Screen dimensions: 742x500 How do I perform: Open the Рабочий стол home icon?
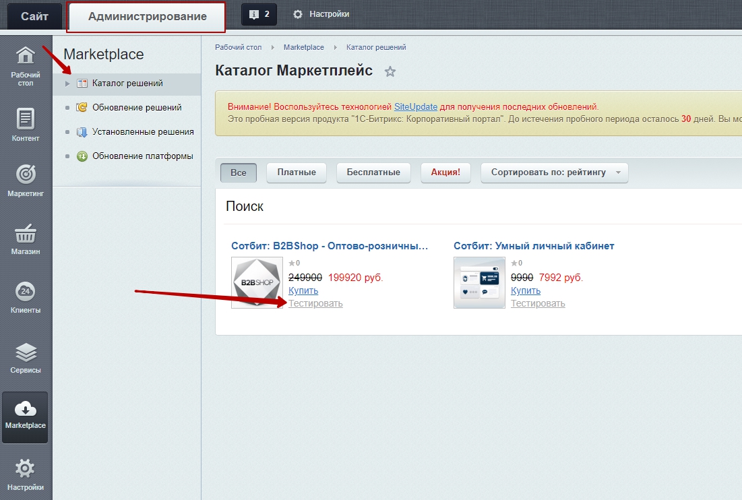[26, 55]
